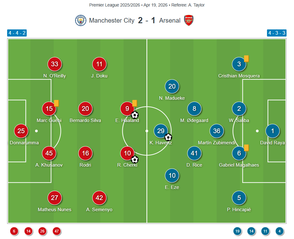The height and width of the screenshot is (239, 294).
Task: Click the Arsenal team name in header
Action: [x=170, y=20]
